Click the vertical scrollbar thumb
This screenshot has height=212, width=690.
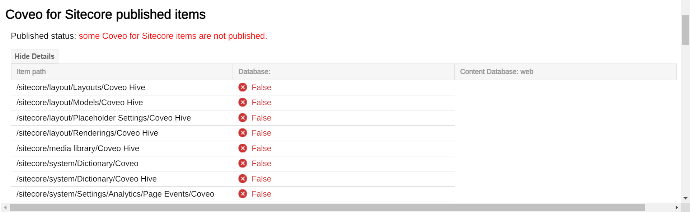click(x=685, y=30)
